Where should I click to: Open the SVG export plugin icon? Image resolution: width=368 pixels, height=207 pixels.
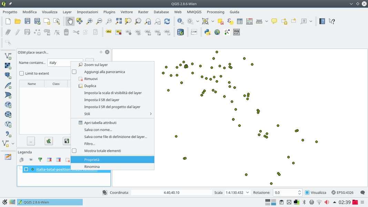tap(236, 32)
